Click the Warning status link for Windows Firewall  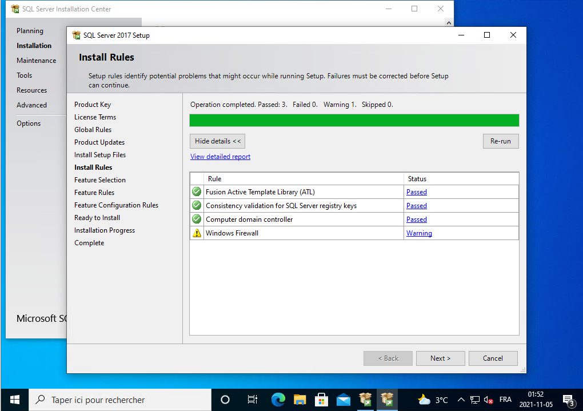(419, 233)
